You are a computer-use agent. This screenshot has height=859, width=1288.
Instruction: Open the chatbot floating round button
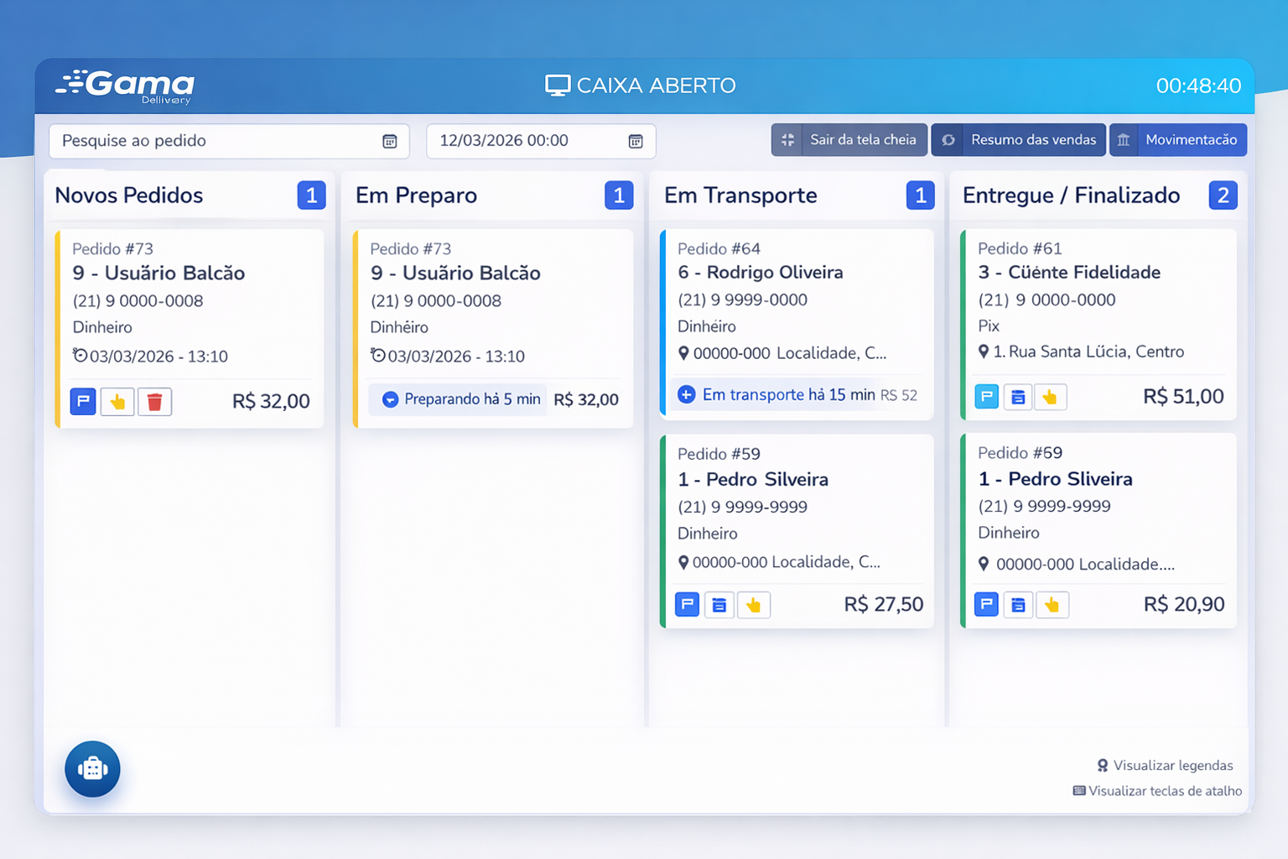92,768
